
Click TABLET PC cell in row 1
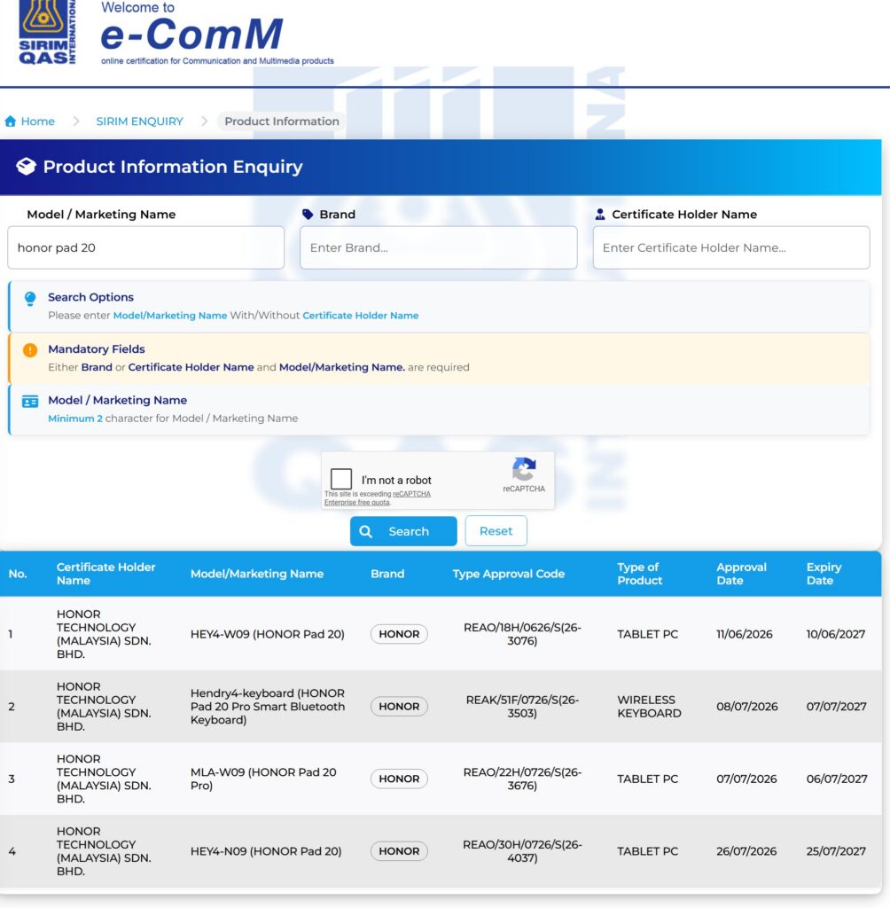click(x=647, y=634)
